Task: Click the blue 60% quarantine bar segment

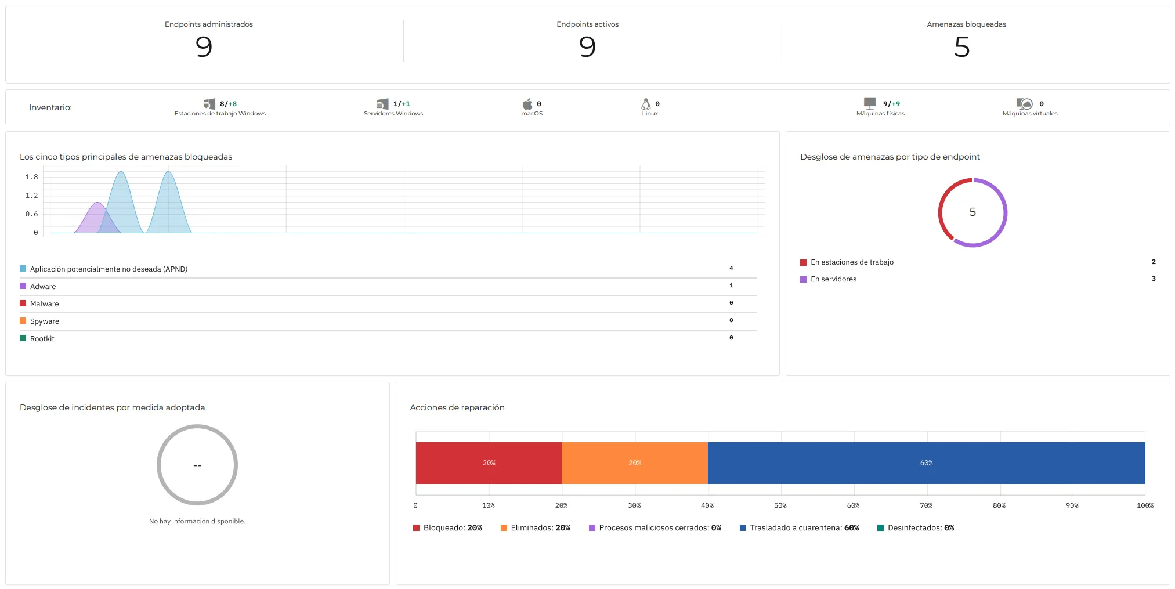Action: (927, 463)
